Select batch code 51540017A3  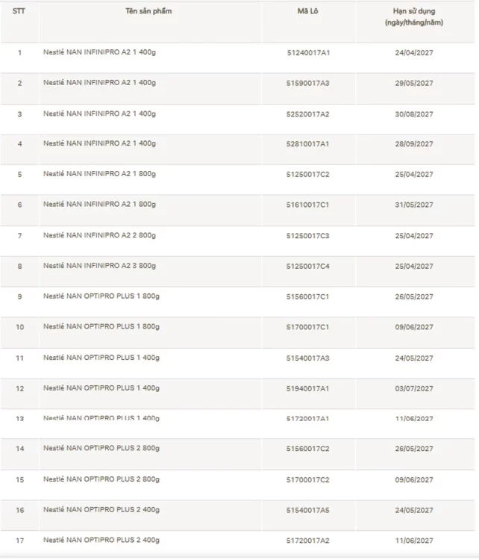click(x=308, y=358)
